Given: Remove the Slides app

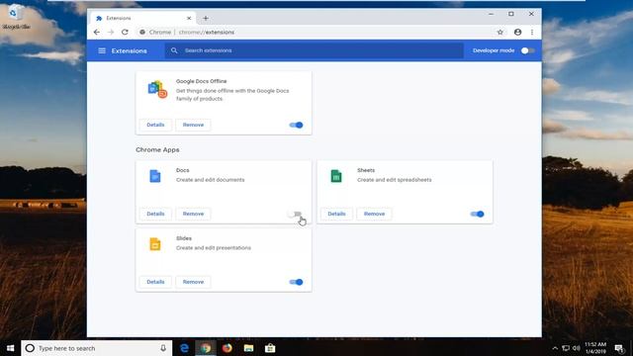Looking at the screenshot, I should [193, 282].
